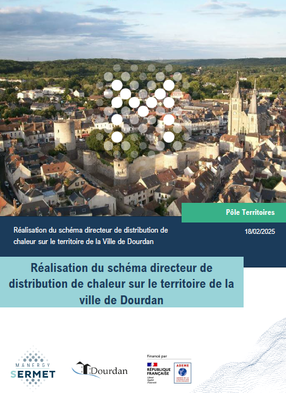Click the word Dourdan in town logo
This screenshot has width=286, height=393.
pos(109,371)
